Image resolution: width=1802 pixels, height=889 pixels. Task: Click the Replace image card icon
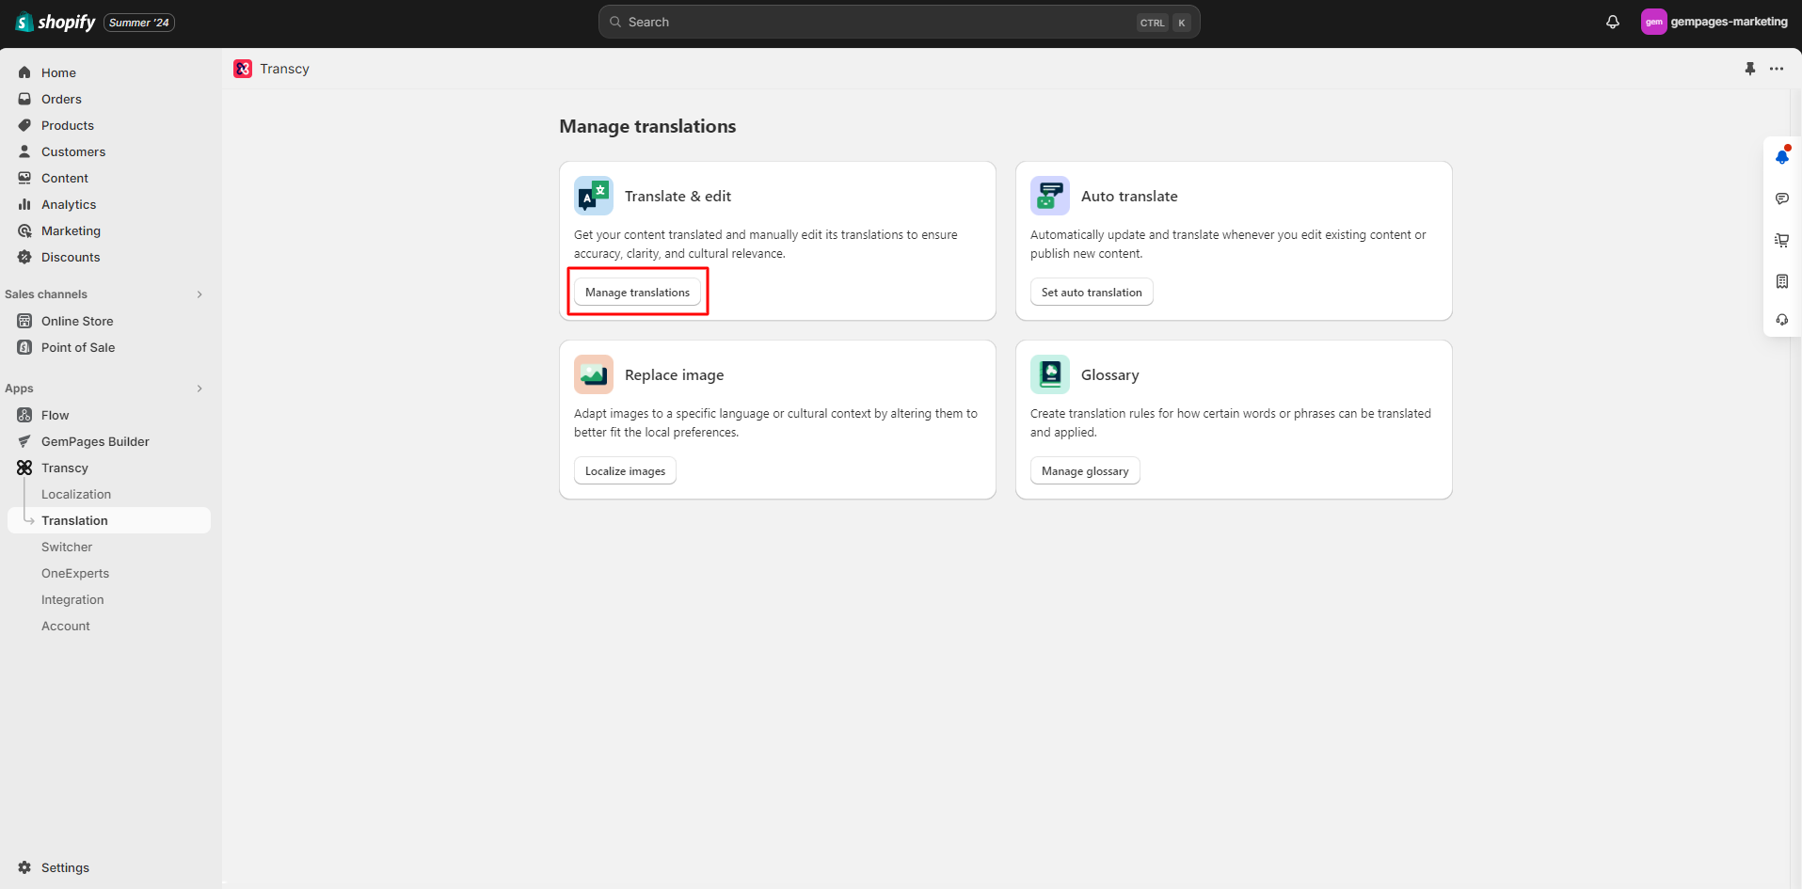coord(594,374)
